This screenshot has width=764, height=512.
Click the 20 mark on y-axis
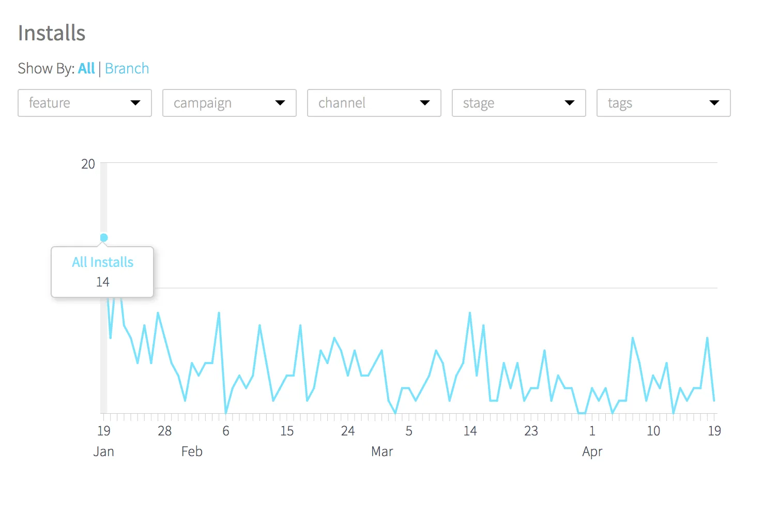tap(88, 164)
